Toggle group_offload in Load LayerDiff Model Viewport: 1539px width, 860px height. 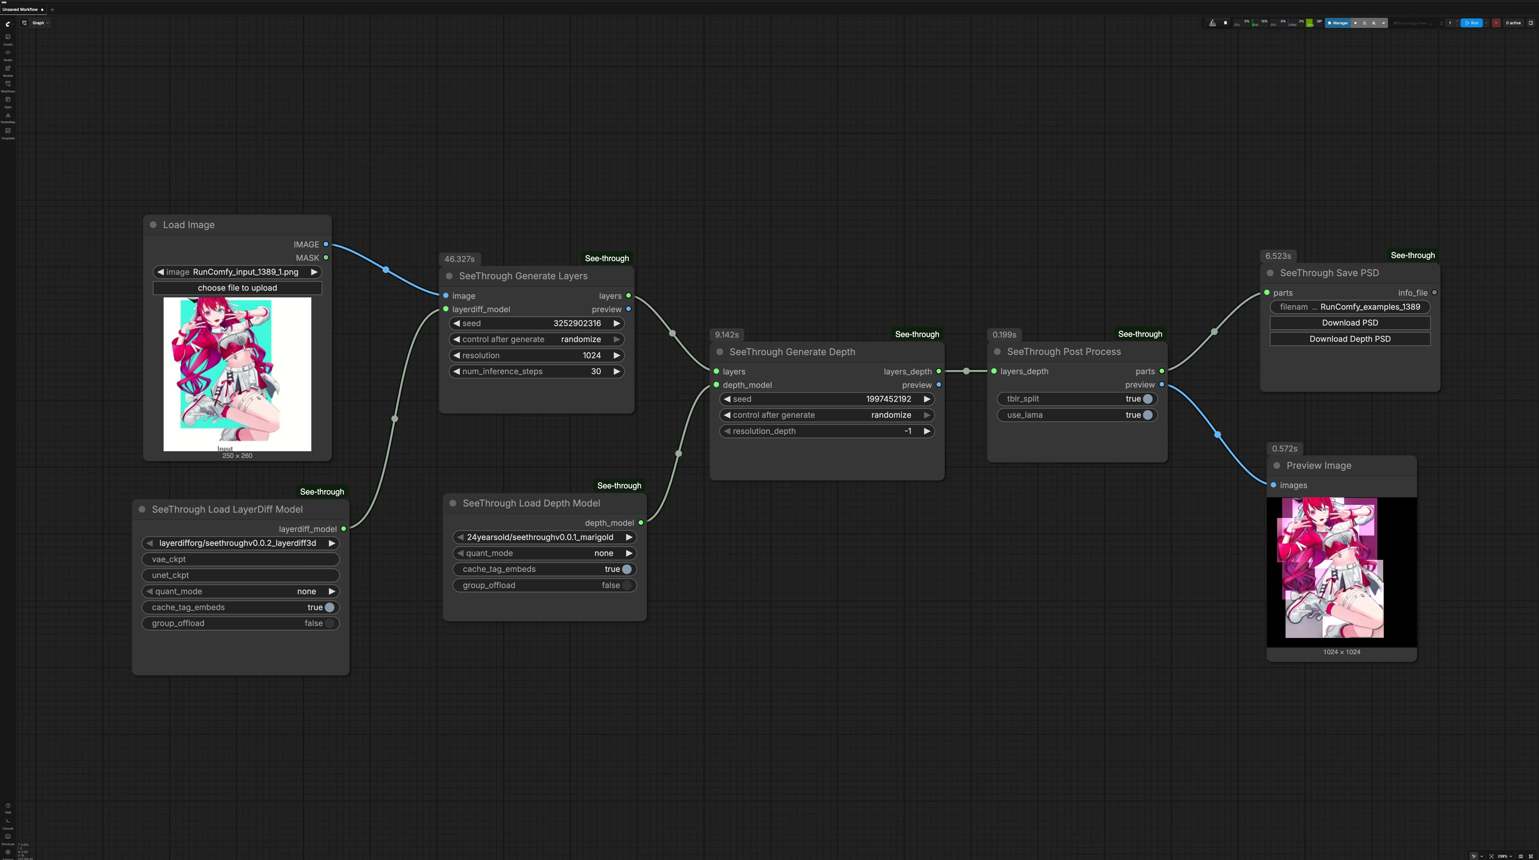(241, 623)
